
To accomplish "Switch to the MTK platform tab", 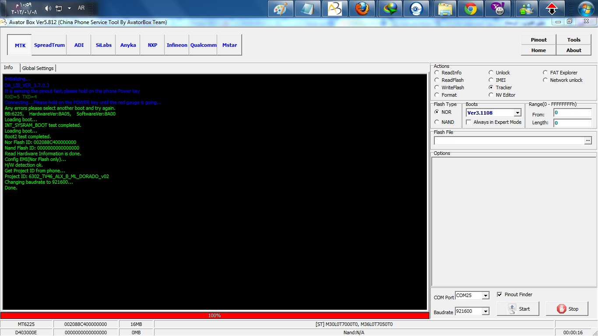I will tap(20, 45).
